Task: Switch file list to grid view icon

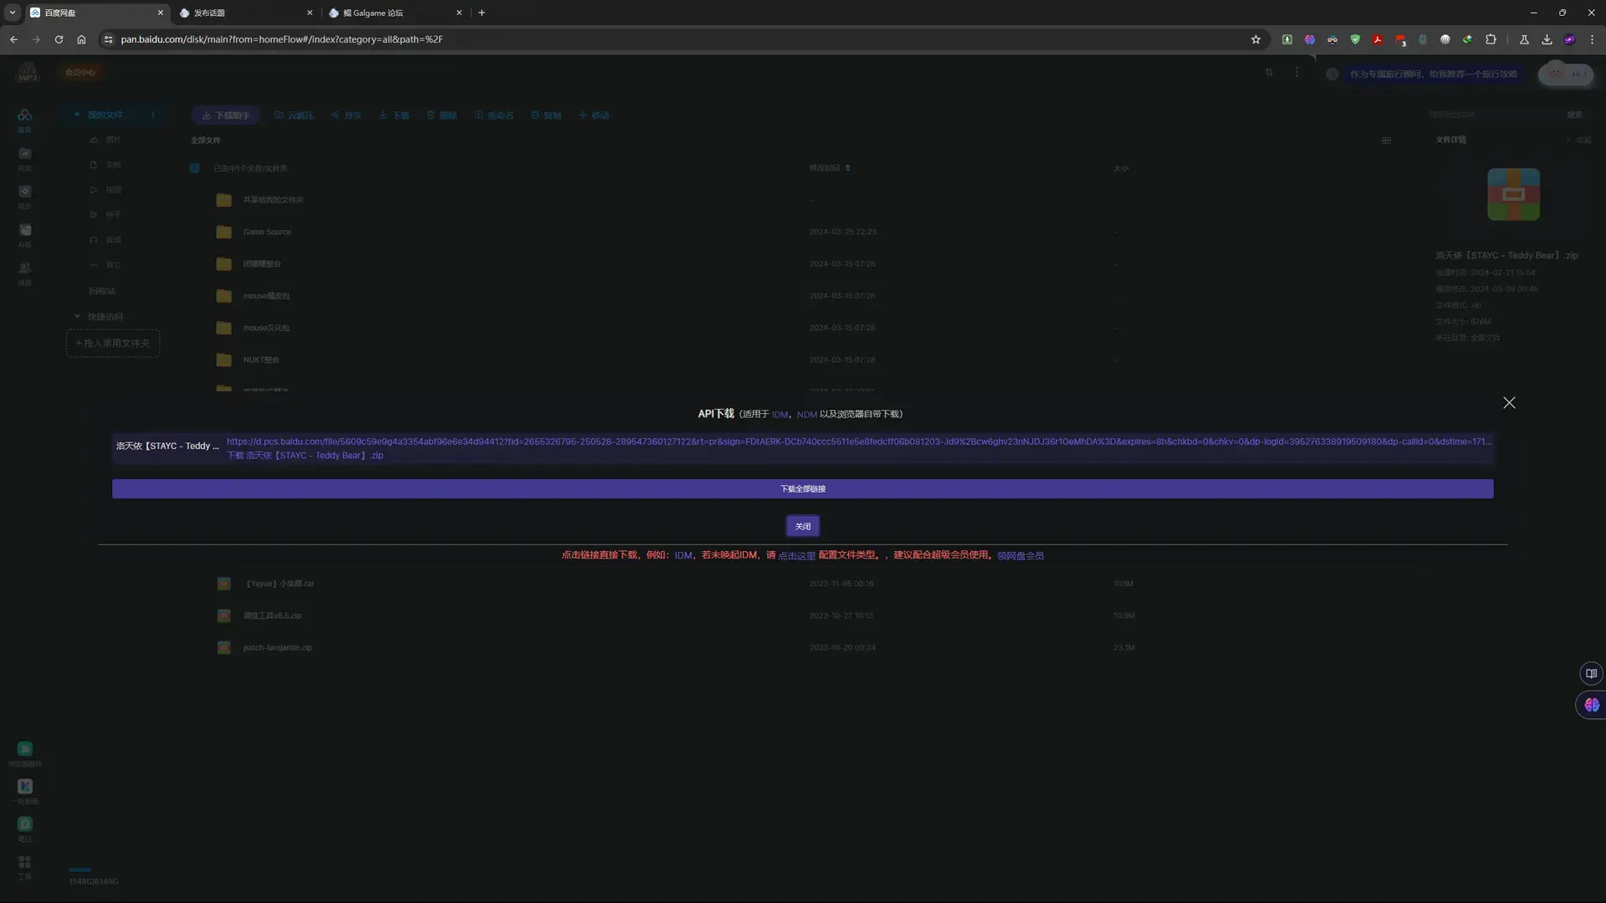Action: click(1386, 140)
